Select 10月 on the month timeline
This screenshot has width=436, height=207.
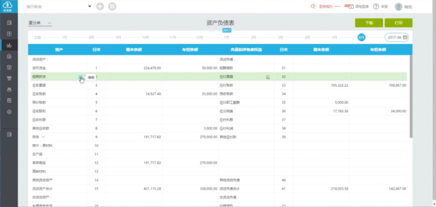(x=145, y=37)
